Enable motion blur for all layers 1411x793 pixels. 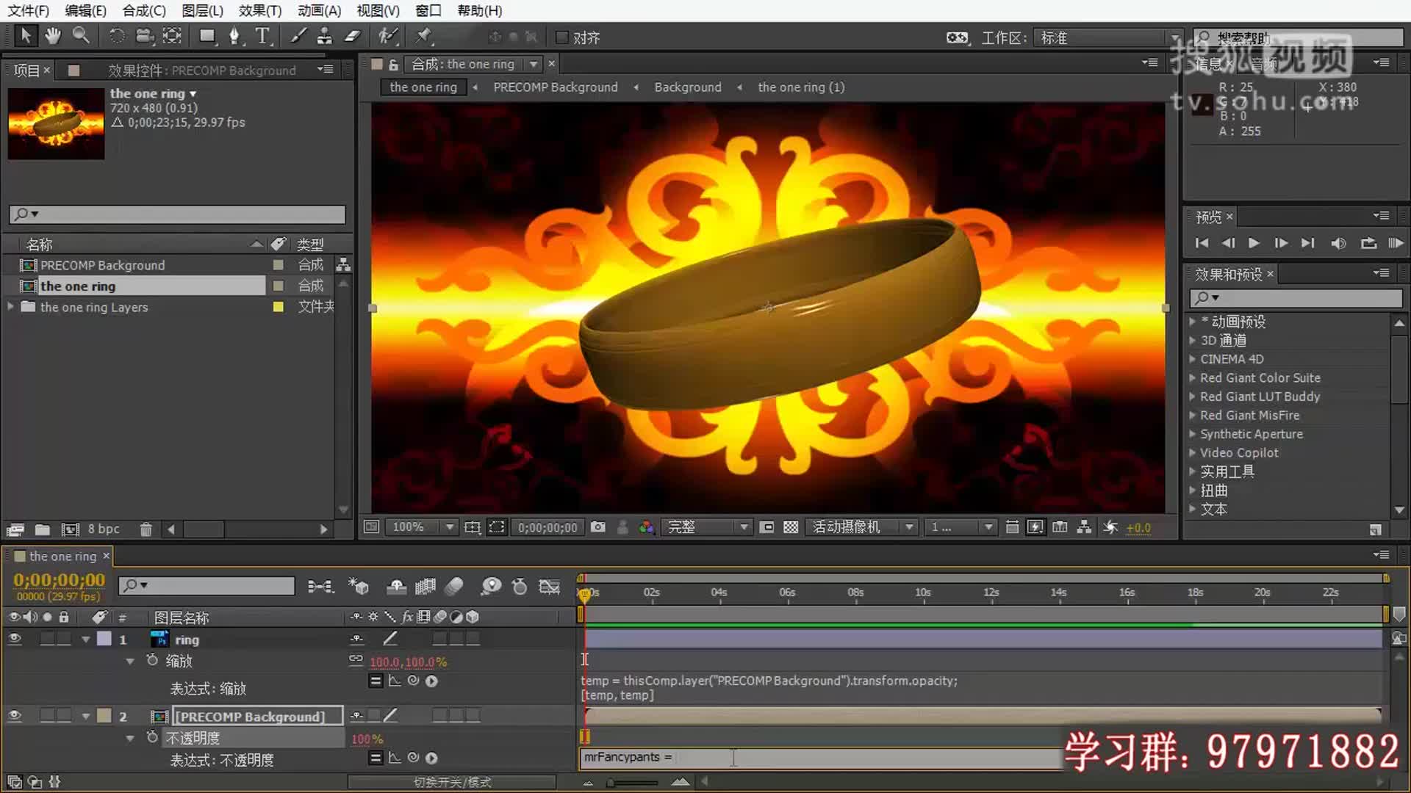[x=454, y=586]
